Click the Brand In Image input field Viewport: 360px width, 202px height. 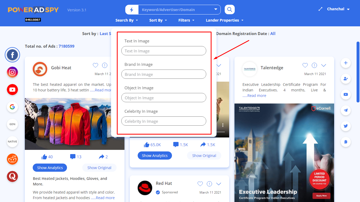164,74
